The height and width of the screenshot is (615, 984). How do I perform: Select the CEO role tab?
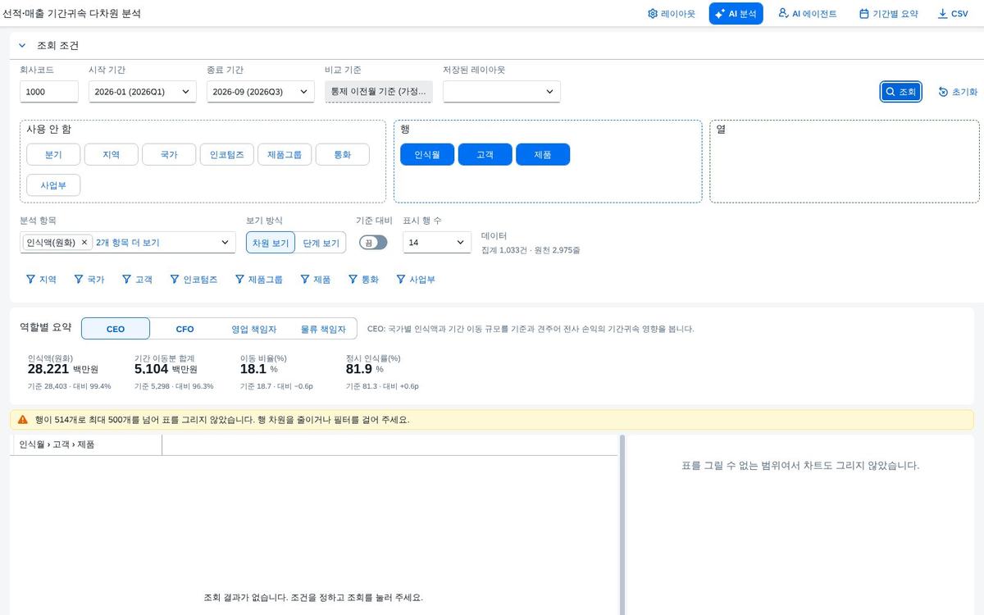[x=116, y=329]
